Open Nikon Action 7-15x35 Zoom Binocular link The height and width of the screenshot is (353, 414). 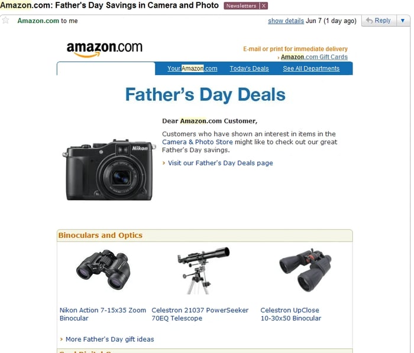[102, 314]
